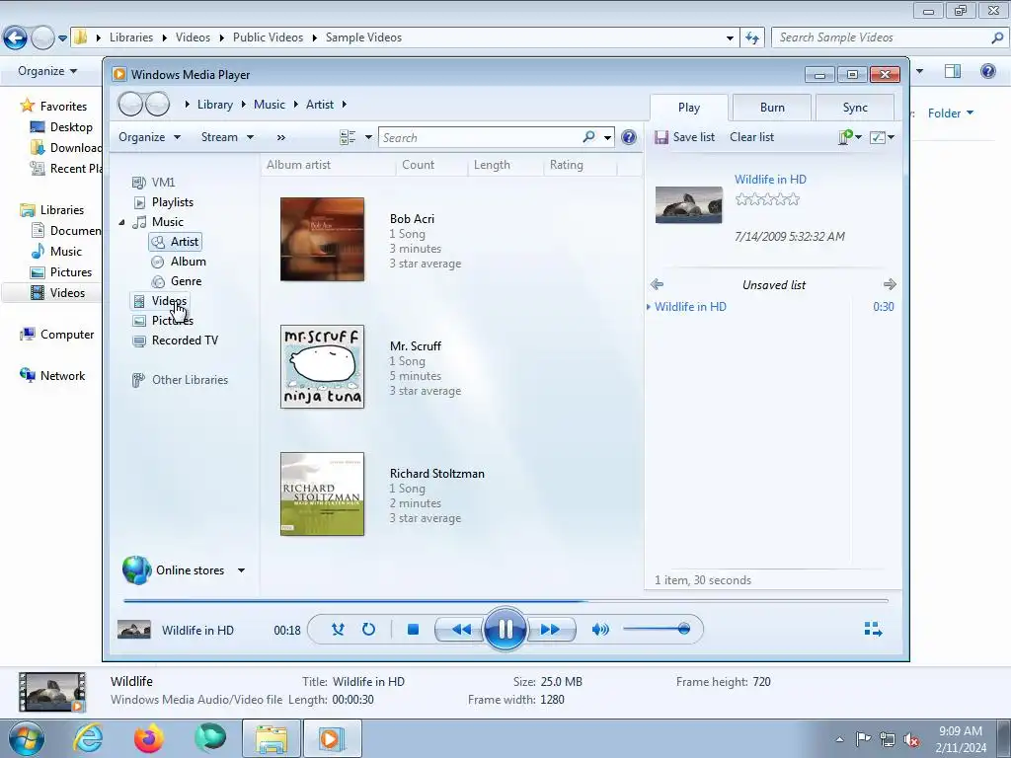Viewport: 1011px width, 758px height.
Task: Show more commands chevron in toolbar
Action: click(281, 137)
